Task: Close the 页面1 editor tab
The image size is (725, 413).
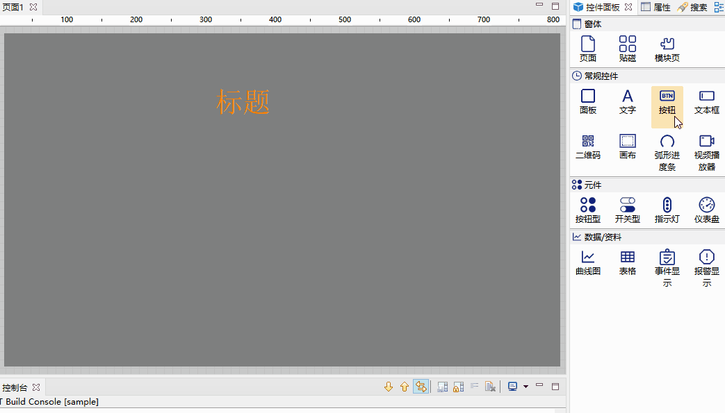Action: [x=33, y=7]
